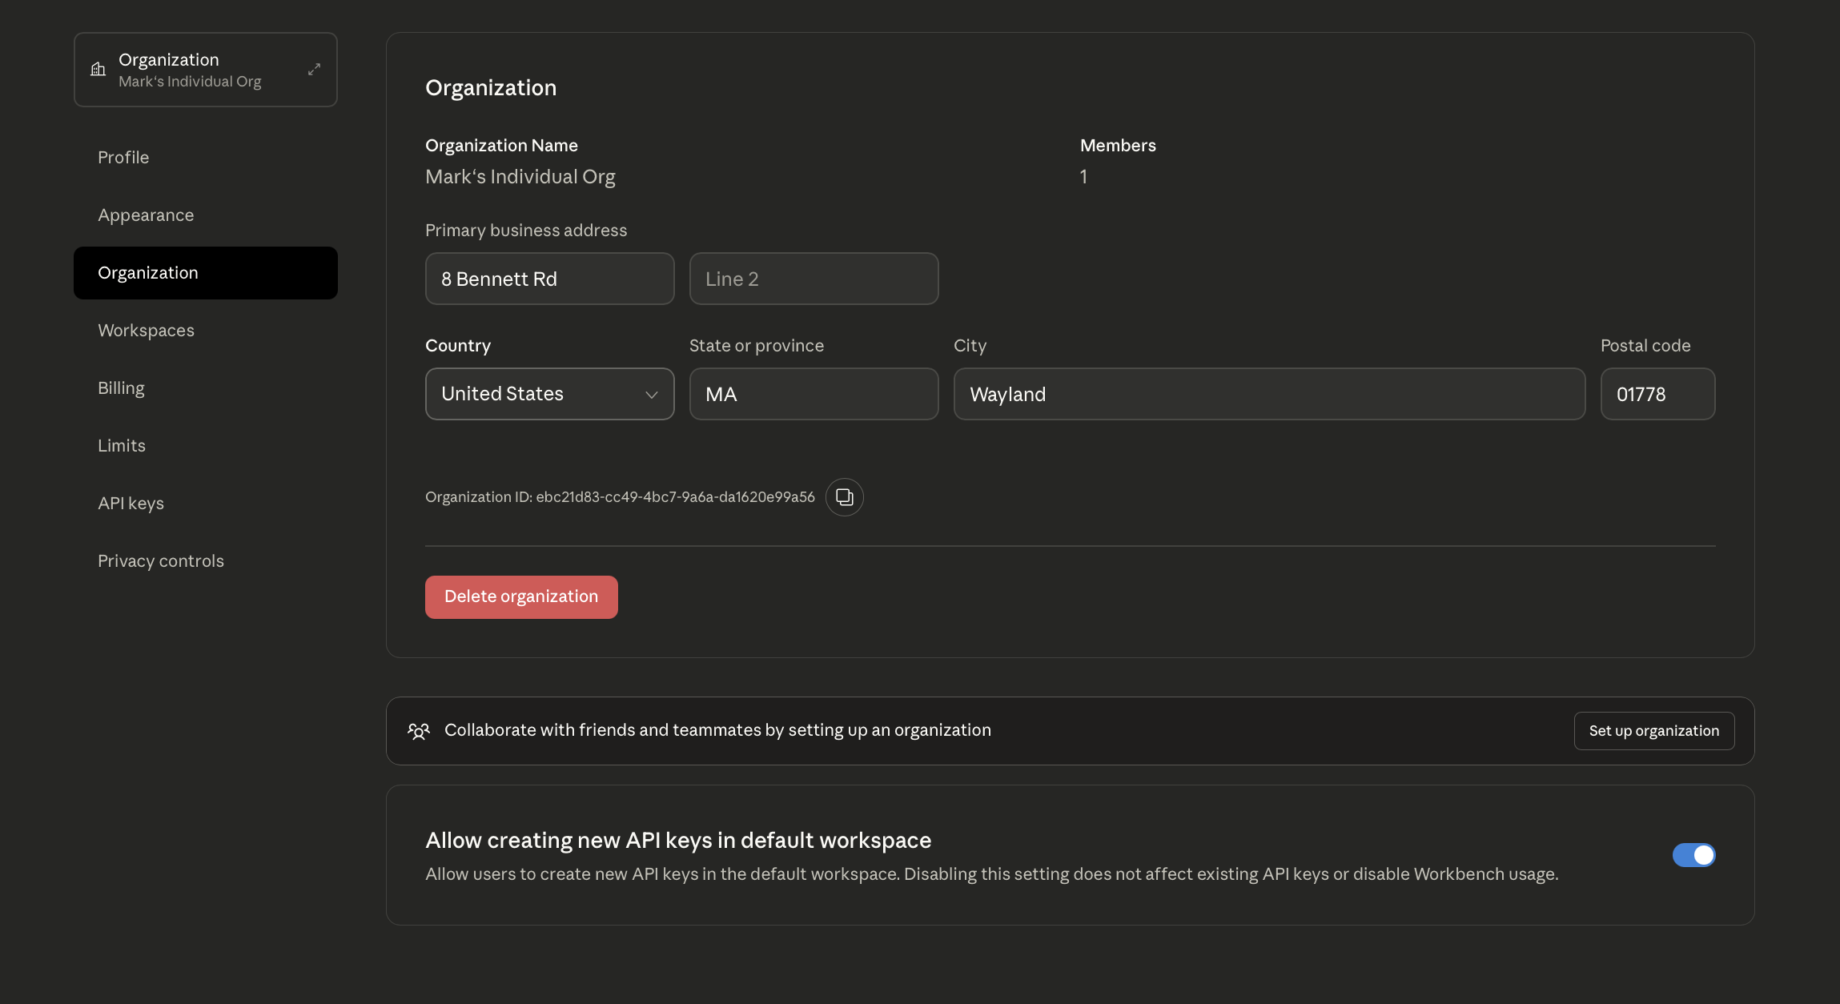Navigate to Workspaces in the sidebar
This screenshot has width=1840, height=1004.
click(146, 331)
